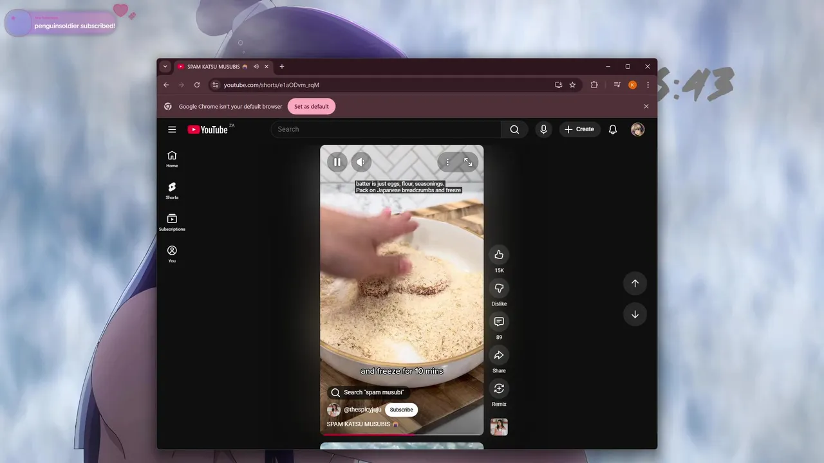Open the Remix option
This screenshot has width=824, height=463.
pyautogui.click(x=499, y=388)
